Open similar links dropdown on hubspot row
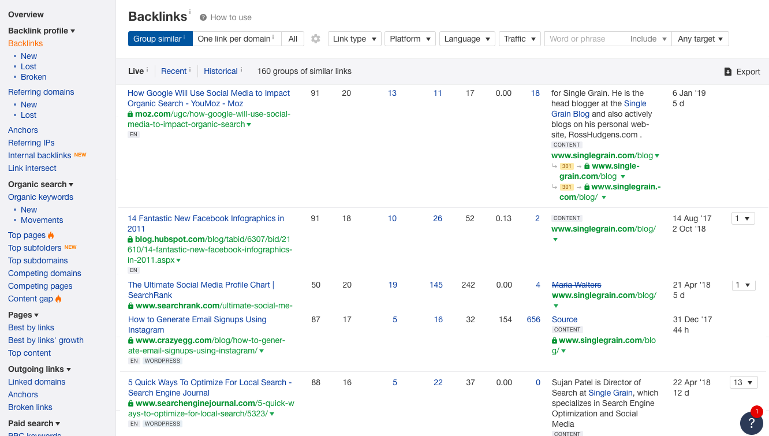Image resolution: width=769 pixels, height=436 pixels. click(742, 218)
